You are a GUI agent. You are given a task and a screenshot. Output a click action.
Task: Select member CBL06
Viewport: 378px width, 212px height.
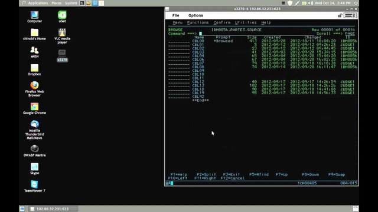(x=198, y=59)
